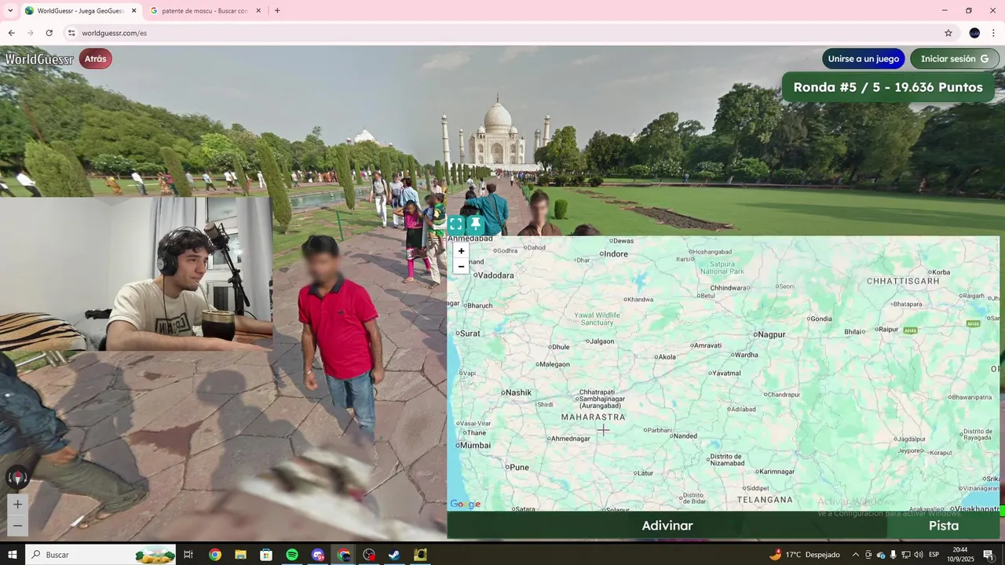Click Iniciar sesión with Google
Viewport: 1005px width, 565px height.
pos(955,59)
